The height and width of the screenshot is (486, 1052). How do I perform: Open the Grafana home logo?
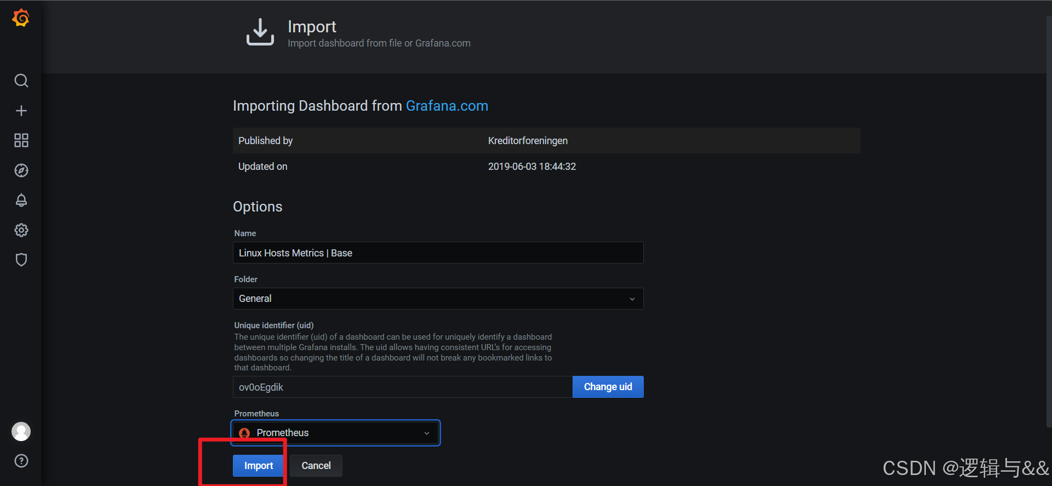tap(21, 18)
